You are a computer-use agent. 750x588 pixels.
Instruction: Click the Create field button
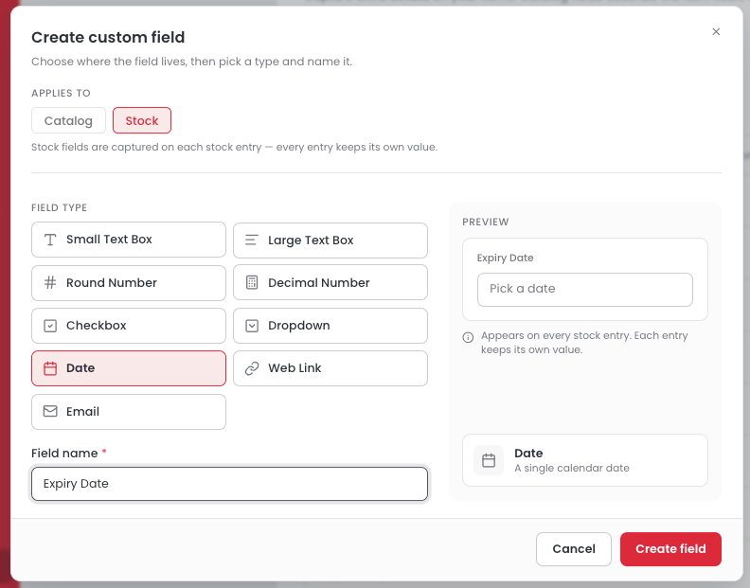670,549
